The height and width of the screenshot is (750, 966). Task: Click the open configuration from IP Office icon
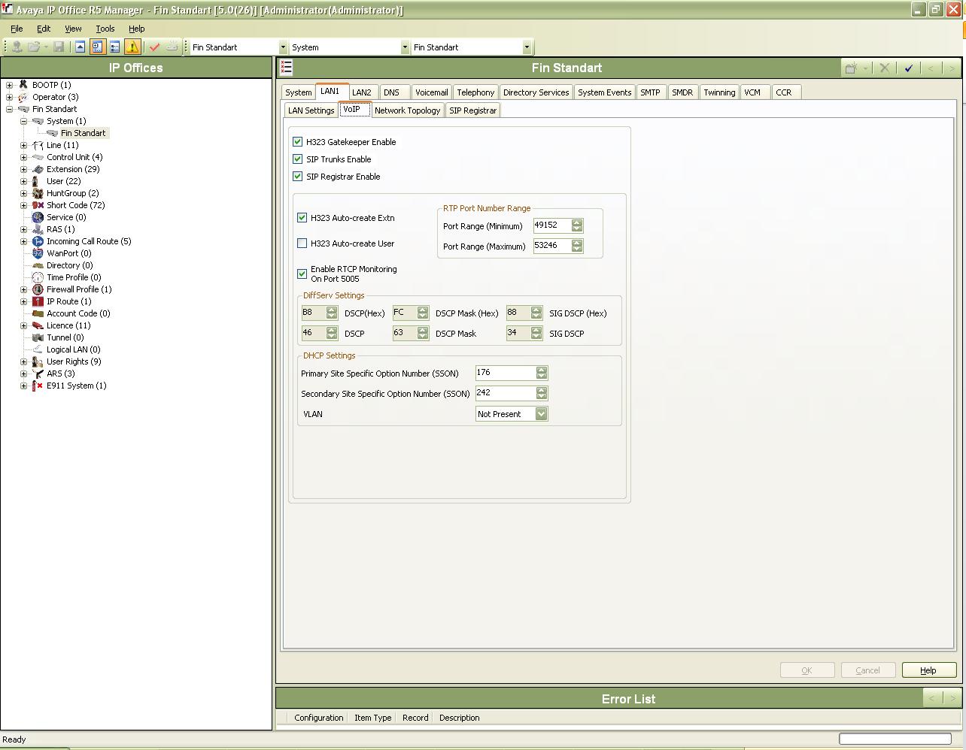coord(17,47)
